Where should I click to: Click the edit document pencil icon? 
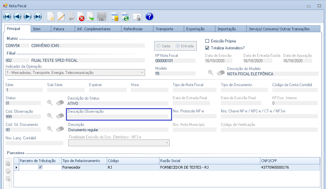(x=61, y=16)
